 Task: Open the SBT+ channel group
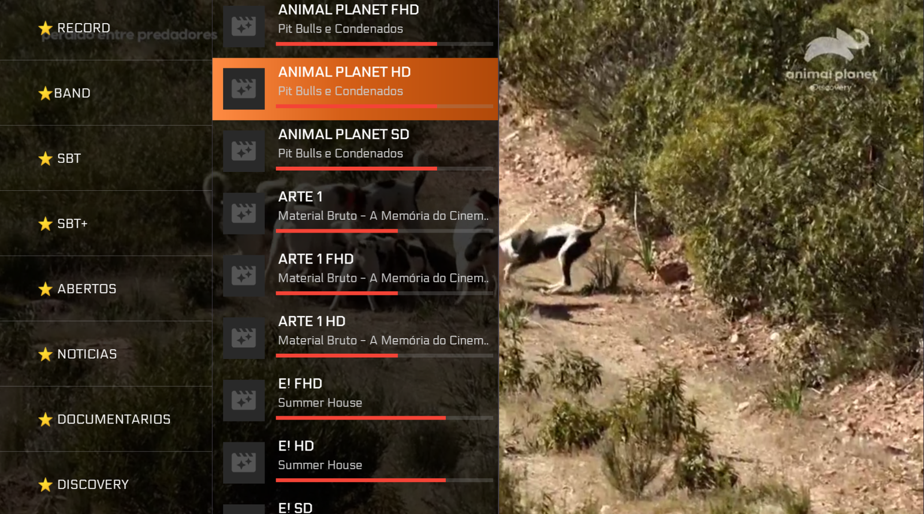pos(106,223)
